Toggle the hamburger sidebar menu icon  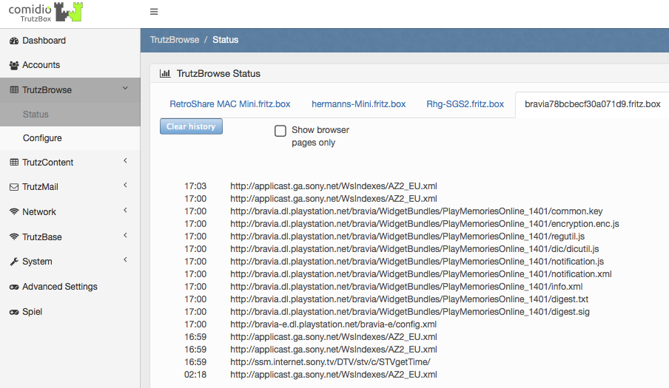coord(154,12)
